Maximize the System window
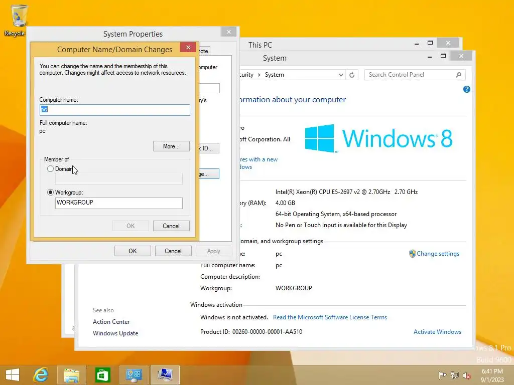The width and height of the screenshot is (514, 385). [443, 56]
